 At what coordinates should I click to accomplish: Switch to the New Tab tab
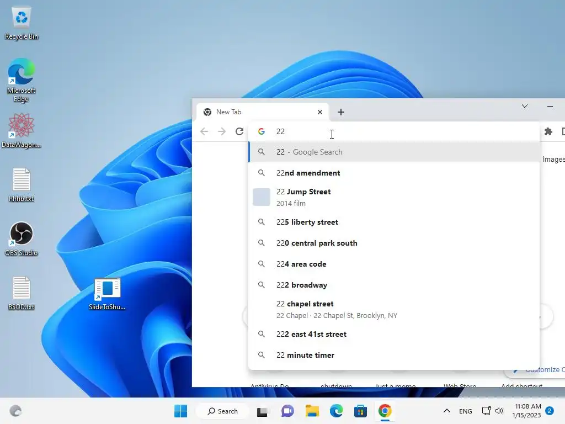pos(262,112)
